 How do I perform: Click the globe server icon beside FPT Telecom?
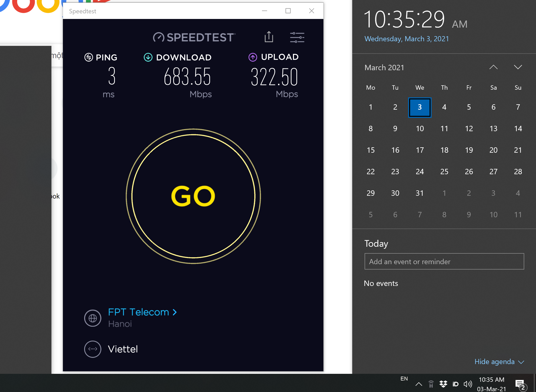[93, 318]
